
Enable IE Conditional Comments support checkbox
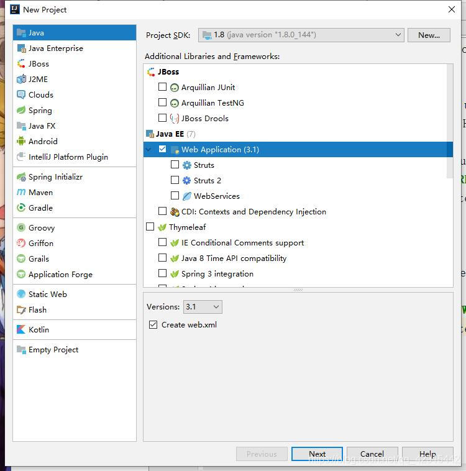coord(162,242)
